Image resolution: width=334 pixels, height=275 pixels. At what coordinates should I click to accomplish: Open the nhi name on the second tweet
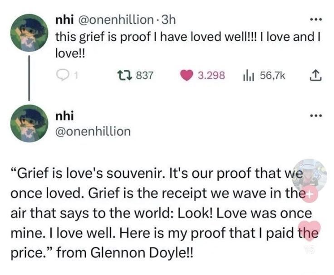(x=62, y=116)
